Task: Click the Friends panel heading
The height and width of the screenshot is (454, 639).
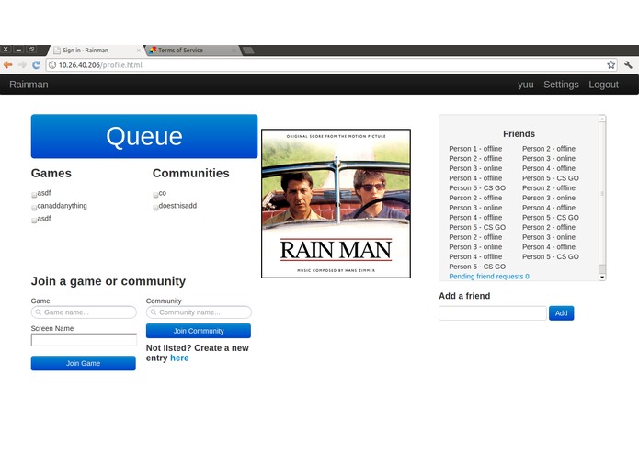Action: click(519, 134)
